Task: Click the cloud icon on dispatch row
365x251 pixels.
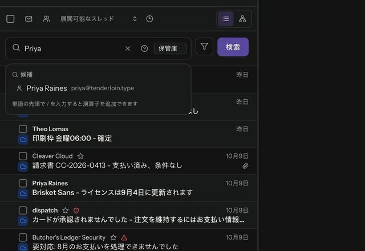Action: point(23,221)
